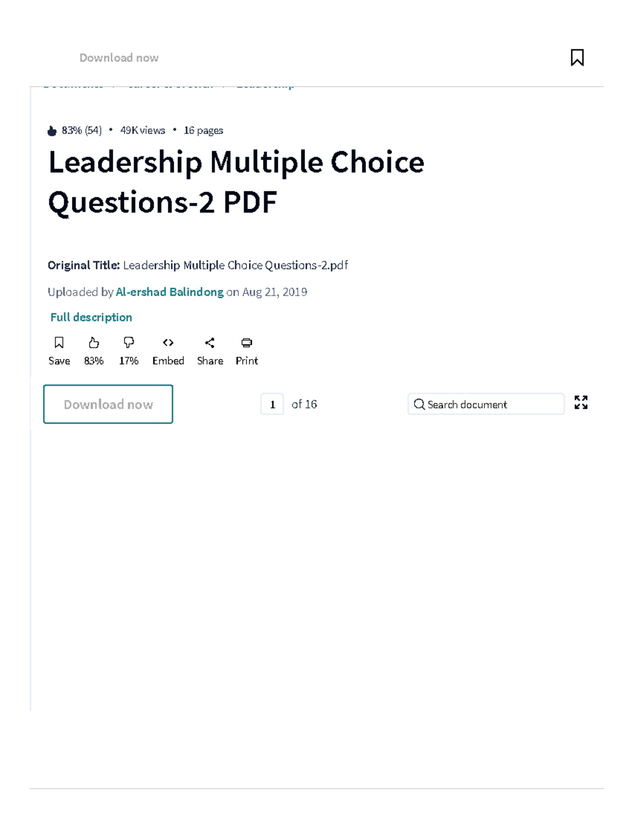Click the bookmark icon in the top corner
Image resolution: width=632 pixels, height=818 pixels.
(577, 57)
